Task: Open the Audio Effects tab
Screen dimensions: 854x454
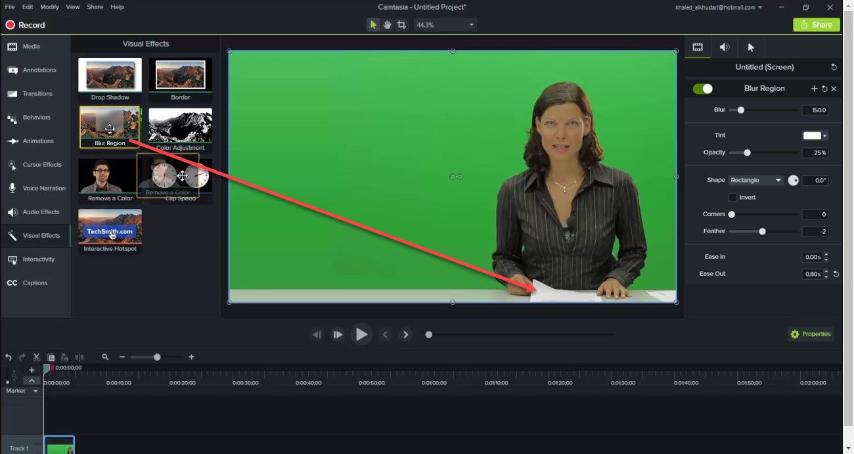Action: (x=35, y=212)
